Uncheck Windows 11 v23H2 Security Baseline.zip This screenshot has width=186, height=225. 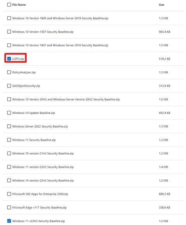pos(9,221)
